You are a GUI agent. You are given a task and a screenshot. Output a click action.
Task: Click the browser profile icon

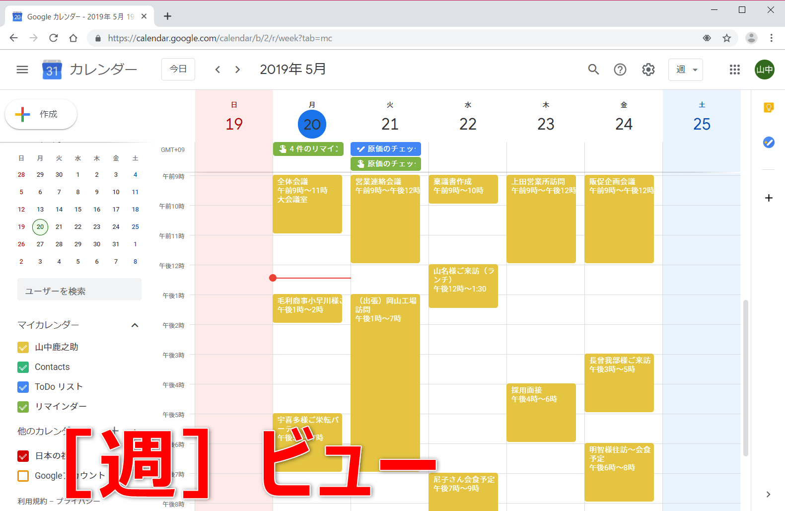coord(751,38)
